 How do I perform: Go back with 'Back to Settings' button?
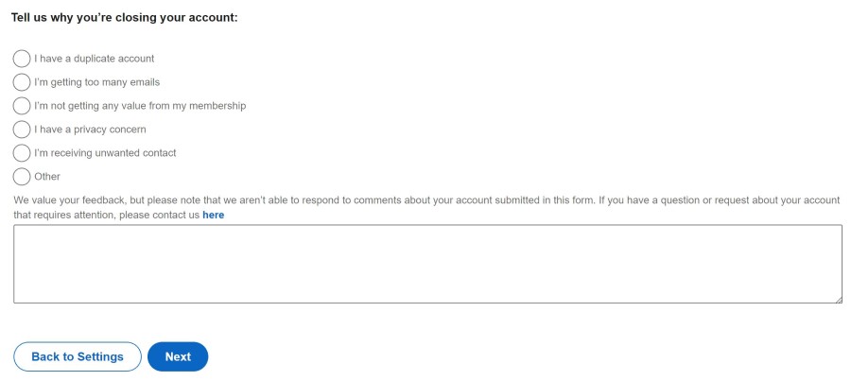[x=78, y=356]
